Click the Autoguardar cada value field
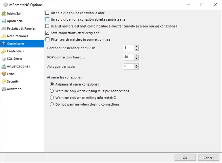 [x=129, y=67]
